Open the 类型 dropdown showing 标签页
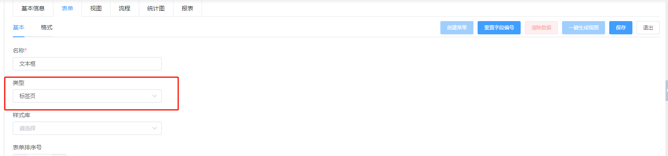Image resolution: width=668 pixels, height=156 pixels. [87, 96]
